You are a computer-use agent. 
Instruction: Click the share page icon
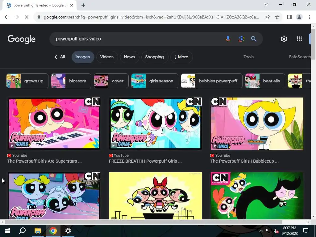coord(267,17)
